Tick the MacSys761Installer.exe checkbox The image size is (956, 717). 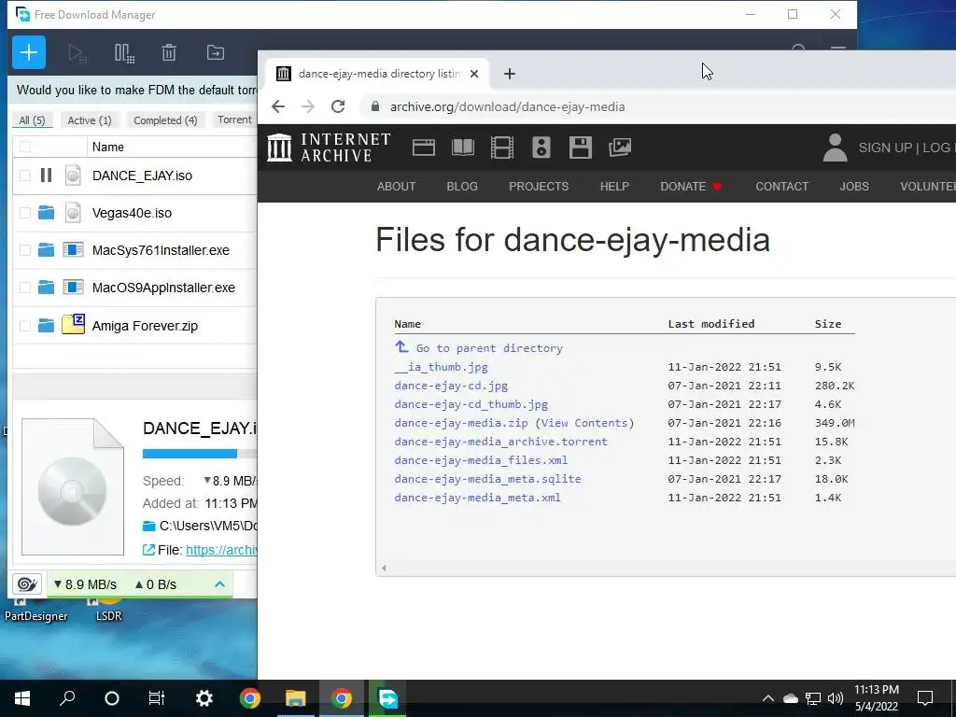25,250
